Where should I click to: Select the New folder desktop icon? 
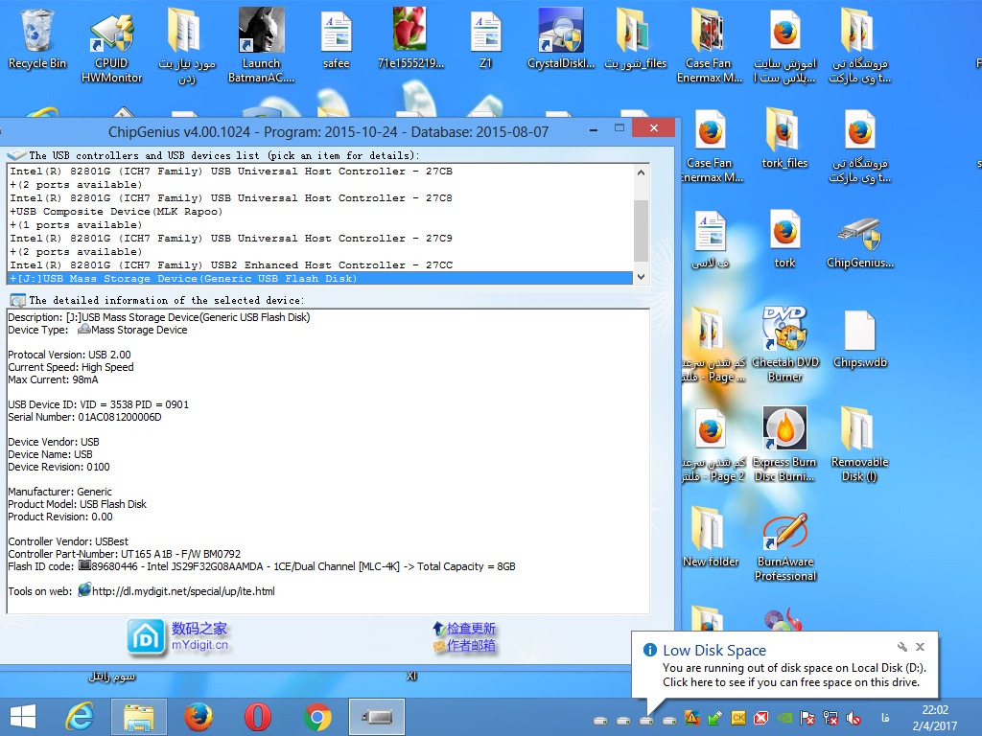pos(711,537)
